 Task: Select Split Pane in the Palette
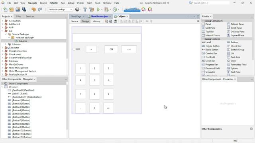tap(208, 28)
